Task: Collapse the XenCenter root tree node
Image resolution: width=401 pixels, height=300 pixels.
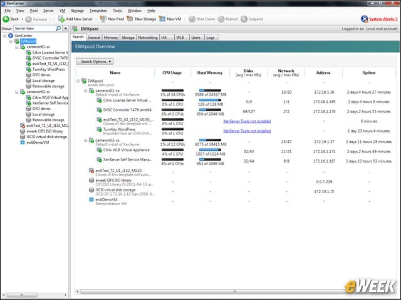Action: 5,36
